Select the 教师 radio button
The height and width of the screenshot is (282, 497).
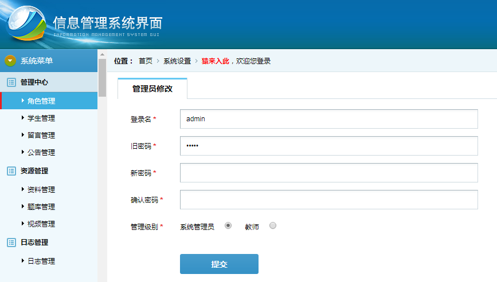point(273,225)
